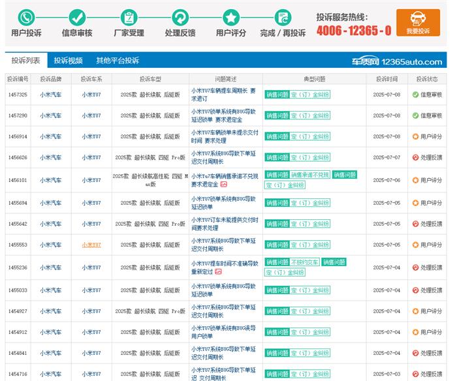Click 销售问题 tag in row 1457325

[x=277, y=95]
